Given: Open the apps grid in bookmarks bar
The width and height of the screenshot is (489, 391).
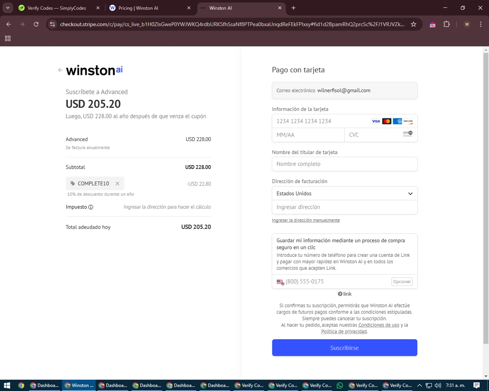Looking at the screenshot, I should (8, 38).
